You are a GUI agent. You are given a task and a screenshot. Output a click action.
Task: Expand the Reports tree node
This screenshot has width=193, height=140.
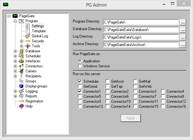(x=15, y=96)
